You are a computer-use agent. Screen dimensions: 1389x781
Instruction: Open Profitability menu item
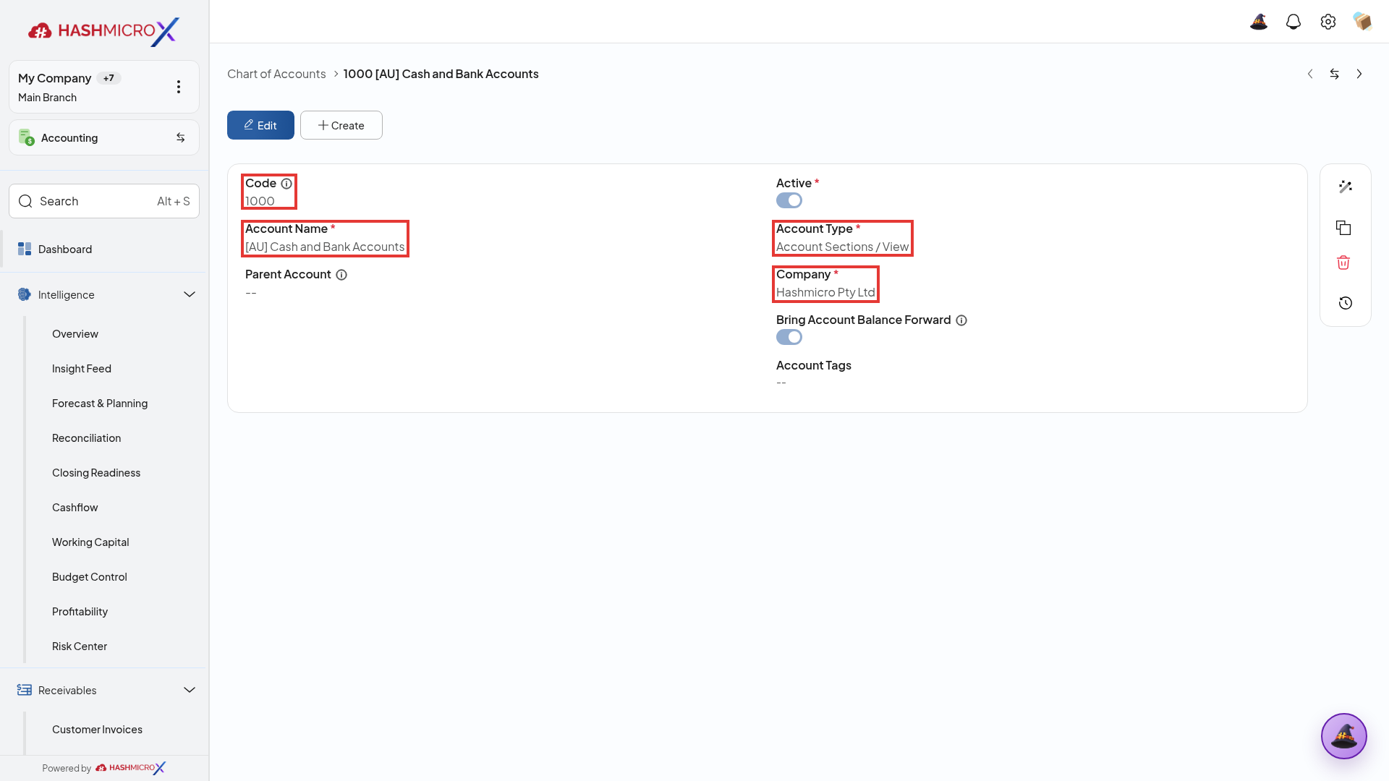80,611
